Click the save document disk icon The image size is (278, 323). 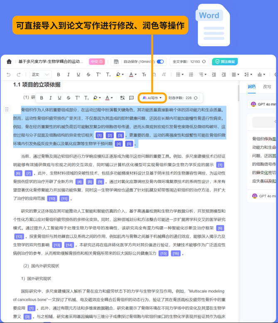click(x=116, y=62)
